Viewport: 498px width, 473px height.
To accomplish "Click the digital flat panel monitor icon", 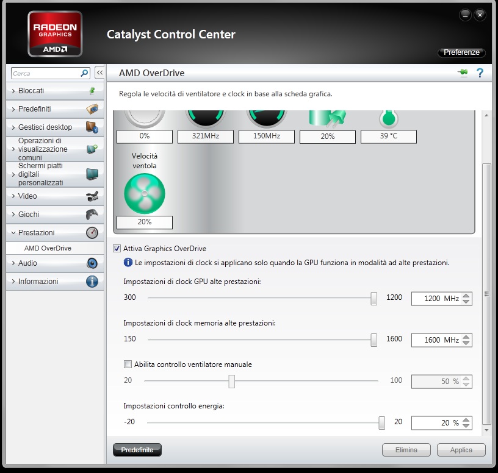I will pos(92,174).
